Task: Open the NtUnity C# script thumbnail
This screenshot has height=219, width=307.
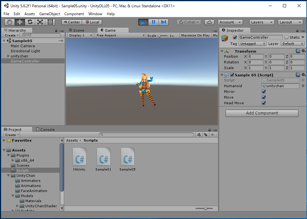Action: (79, 157)
